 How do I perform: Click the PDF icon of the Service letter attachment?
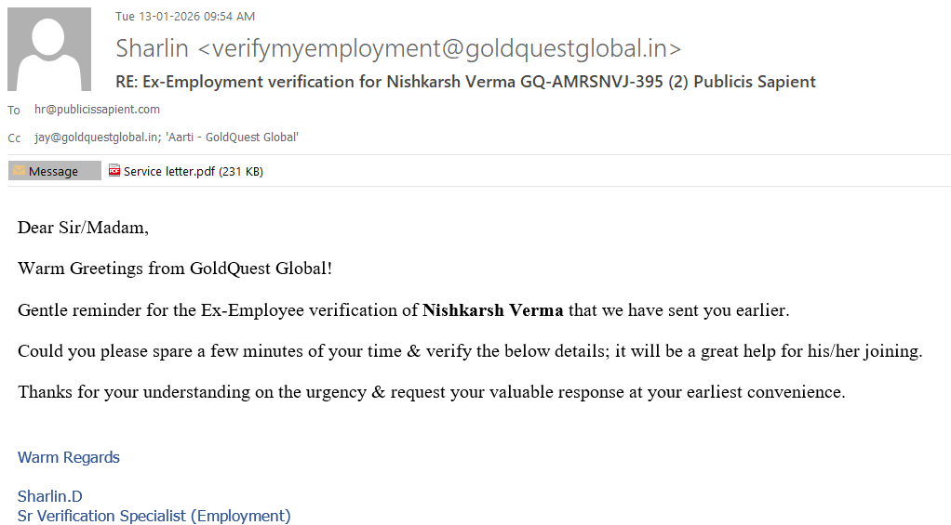114,171
